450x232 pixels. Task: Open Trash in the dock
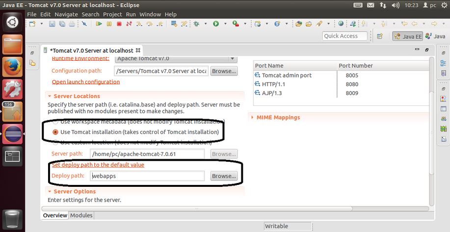tap(13, 219)
